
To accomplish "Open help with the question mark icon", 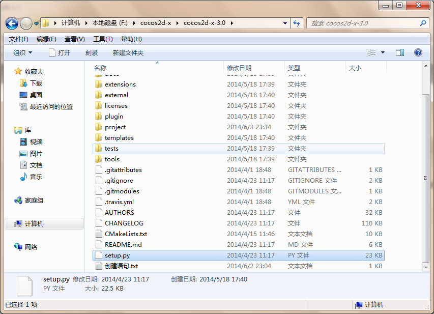I will tap(418, 52).
